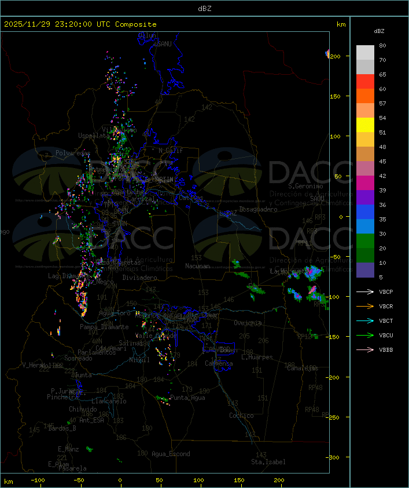Pick the blue 35-36 dBZ legend swatch
The image size is (409, 488).
click(365, 212)
